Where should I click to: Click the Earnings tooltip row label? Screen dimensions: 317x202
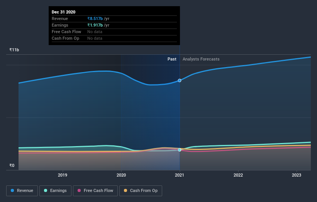pyautogui.click(x=60, y=25)
